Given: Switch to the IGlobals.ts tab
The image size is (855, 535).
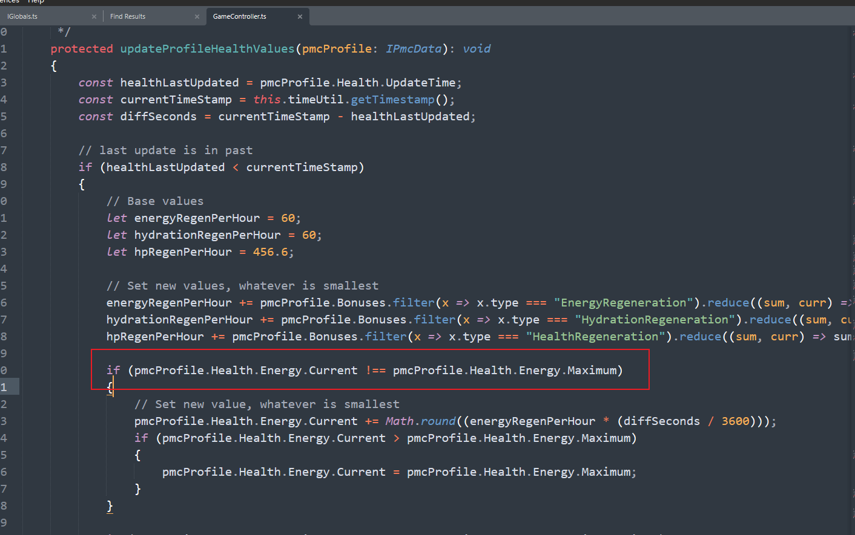Looking at the screenshot, I should (x=22, y=16).
